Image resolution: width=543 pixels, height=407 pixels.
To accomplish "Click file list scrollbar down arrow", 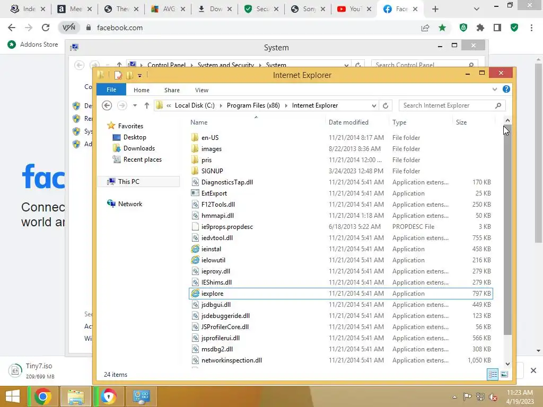I will coord(507,364).
